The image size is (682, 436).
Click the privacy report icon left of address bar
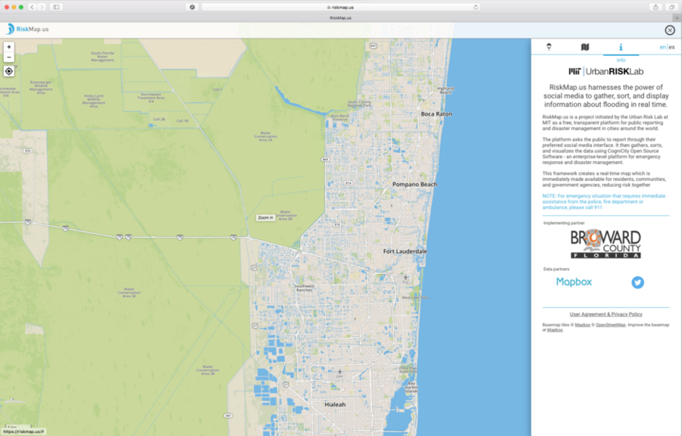pyautogui.click(x=192, y=7)
